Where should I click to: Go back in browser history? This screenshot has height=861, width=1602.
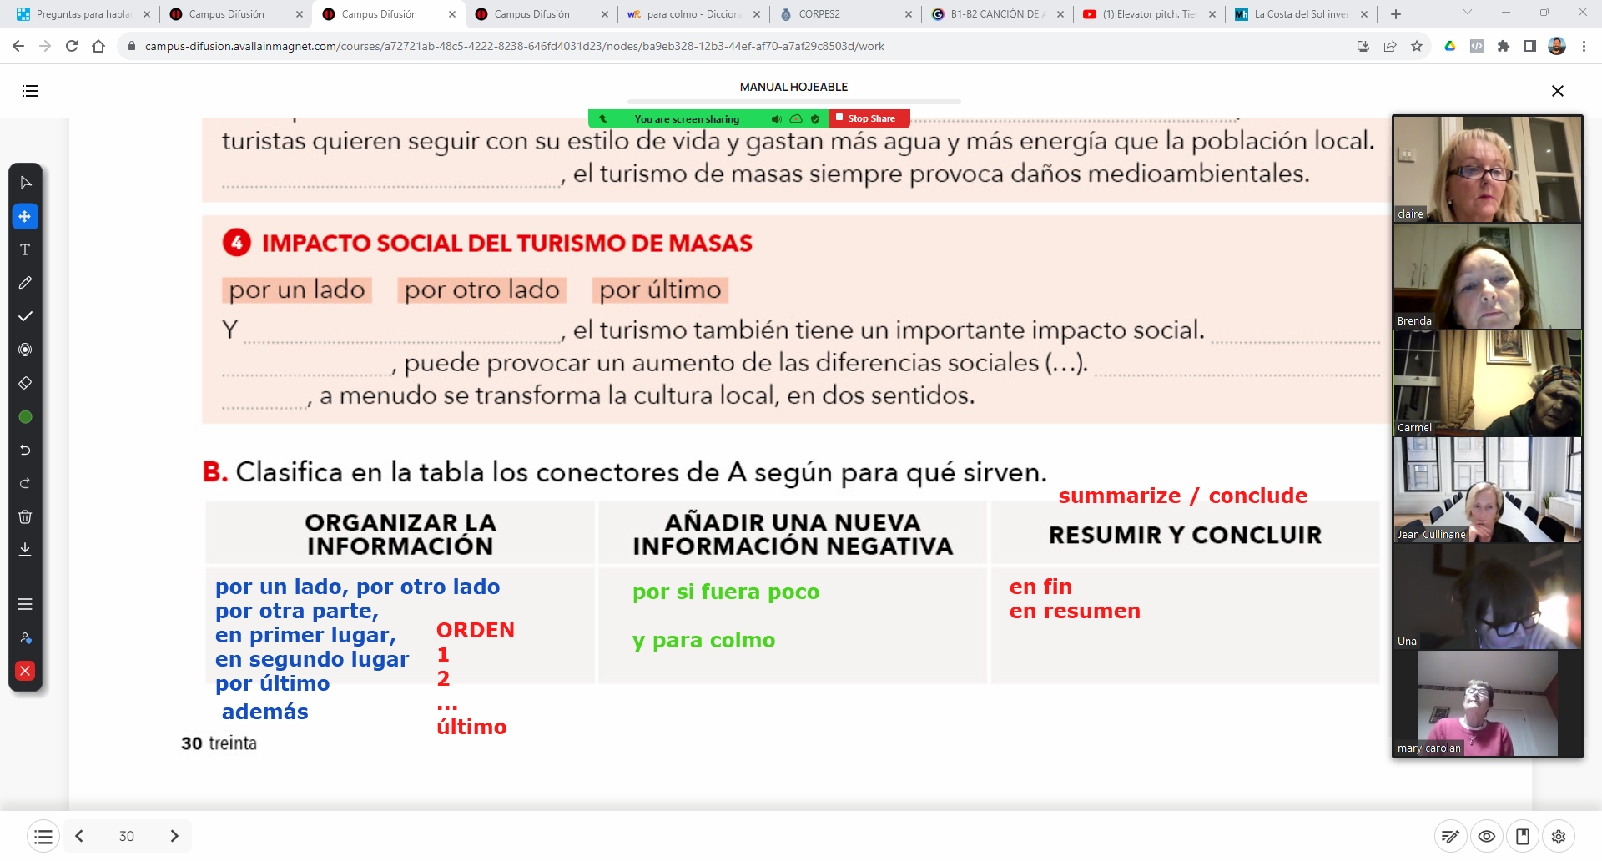click(x=18, y=46)
